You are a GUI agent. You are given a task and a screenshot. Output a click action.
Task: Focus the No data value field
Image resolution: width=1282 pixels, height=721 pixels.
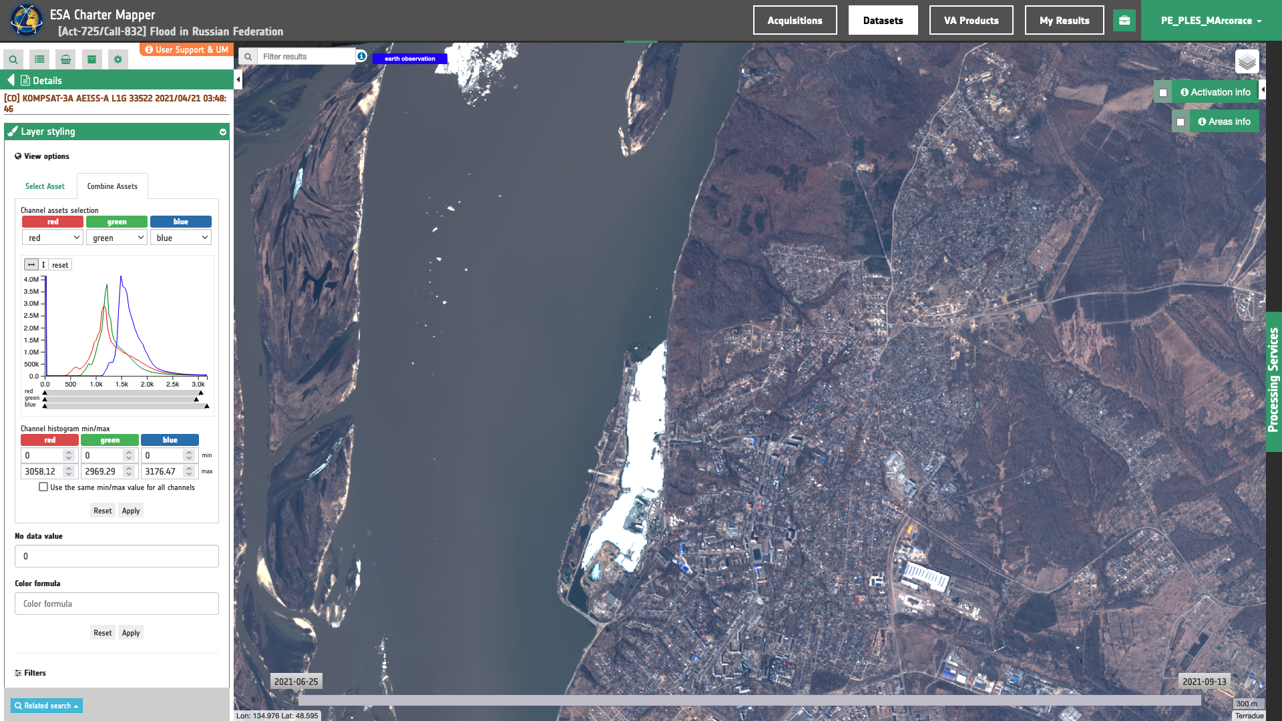(117, 556)
